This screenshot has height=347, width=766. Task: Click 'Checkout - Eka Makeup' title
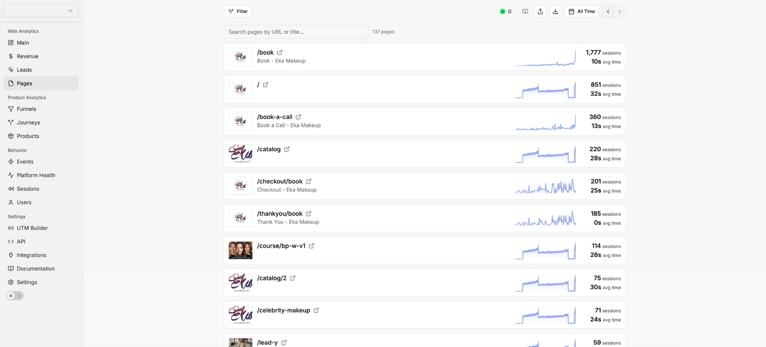coord(287,190)
